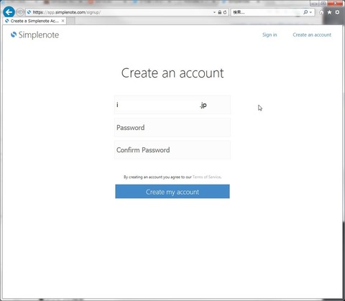Open Favorites star icon

tap(329, 12)
